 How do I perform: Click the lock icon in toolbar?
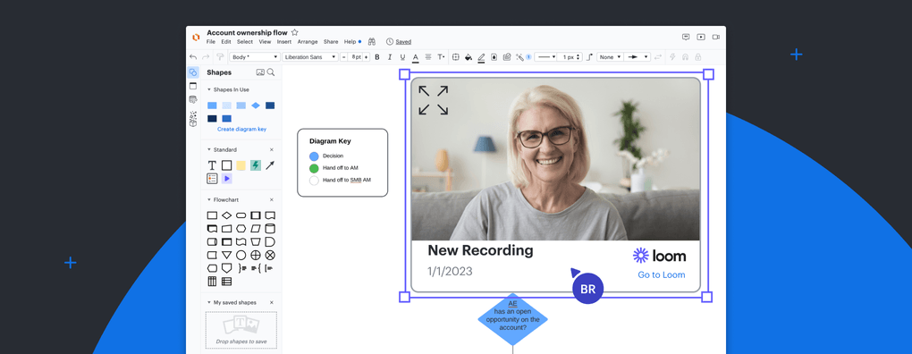[x=698, y=57]
